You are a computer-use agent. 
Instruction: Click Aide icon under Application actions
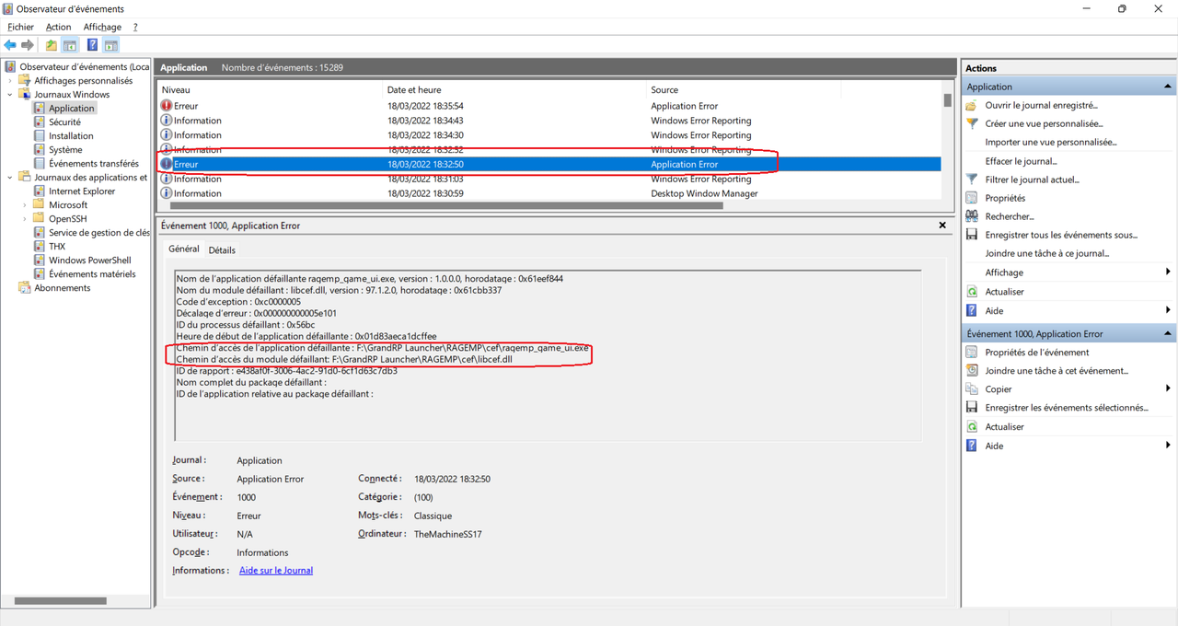972,310
